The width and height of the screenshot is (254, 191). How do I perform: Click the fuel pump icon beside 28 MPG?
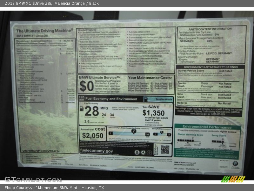[x=82, y=109]
